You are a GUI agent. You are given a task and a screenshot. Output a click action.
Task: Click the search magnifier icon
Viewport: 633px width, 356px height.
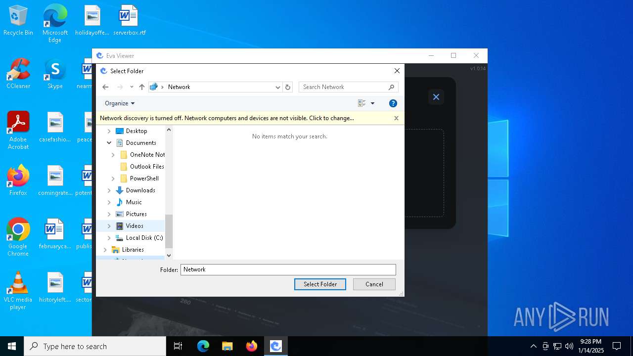click(x=391, y=87)
